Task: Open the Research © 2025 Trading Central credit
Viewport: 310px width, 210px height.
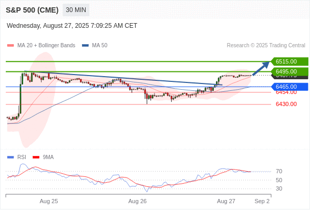Action: pyautogui.click(x=266, y=46)
